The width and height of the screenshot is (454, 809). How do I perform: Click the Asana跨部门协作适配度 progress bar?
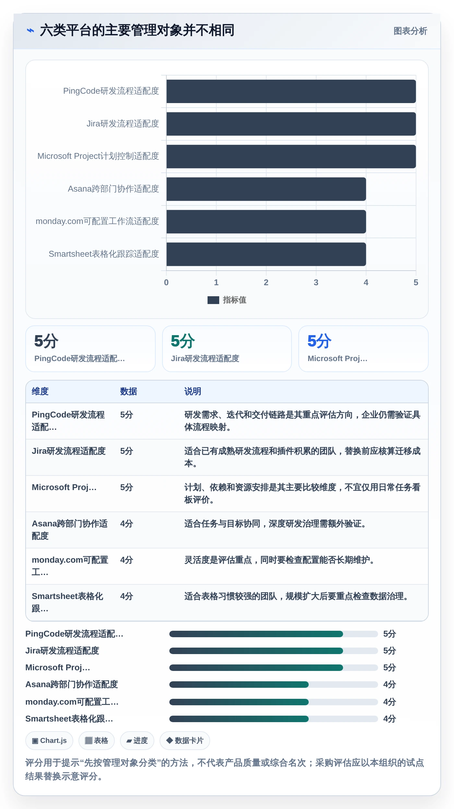[273, 685]
